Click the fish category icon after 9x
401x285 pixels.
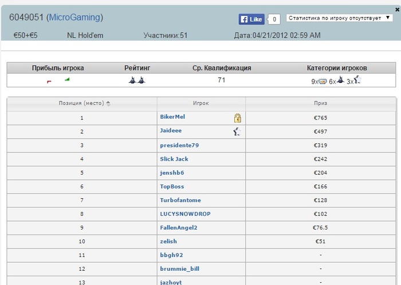pyautogui.click(x=323, y=81)
